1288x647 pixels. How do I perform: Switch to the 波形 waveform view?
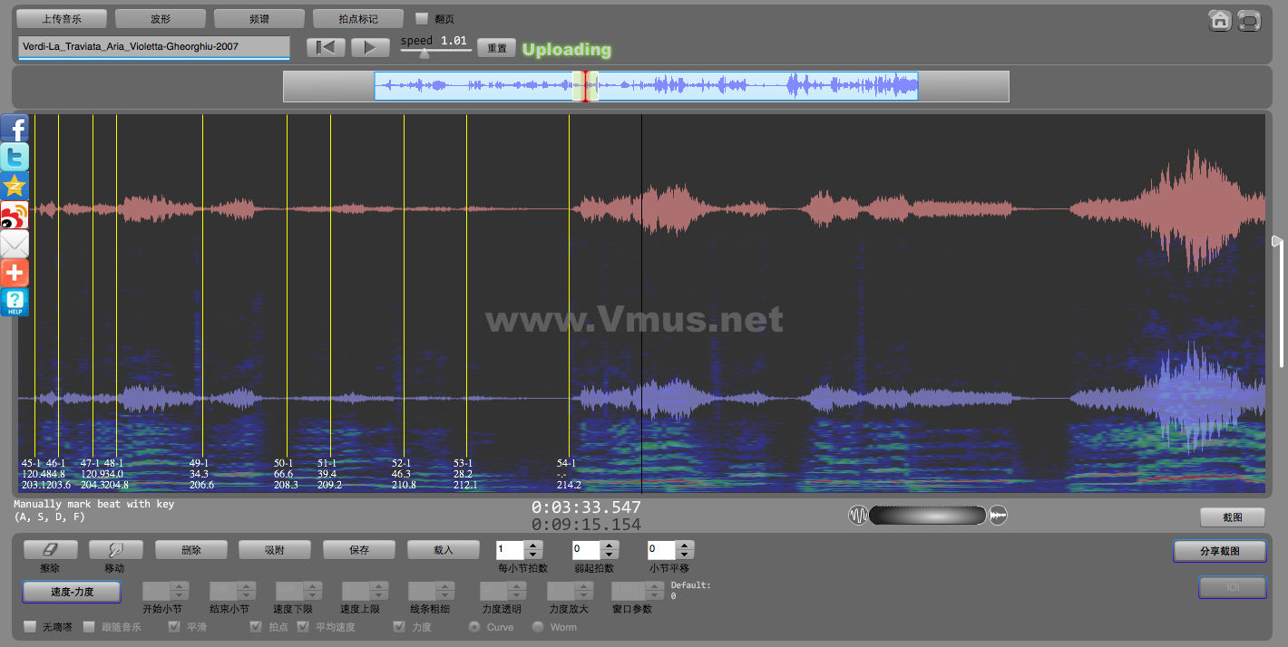[x=161, y=19]
